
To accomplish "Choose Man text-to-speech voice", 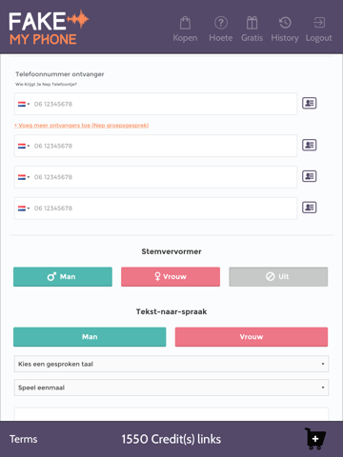I will tap(90, 337).
